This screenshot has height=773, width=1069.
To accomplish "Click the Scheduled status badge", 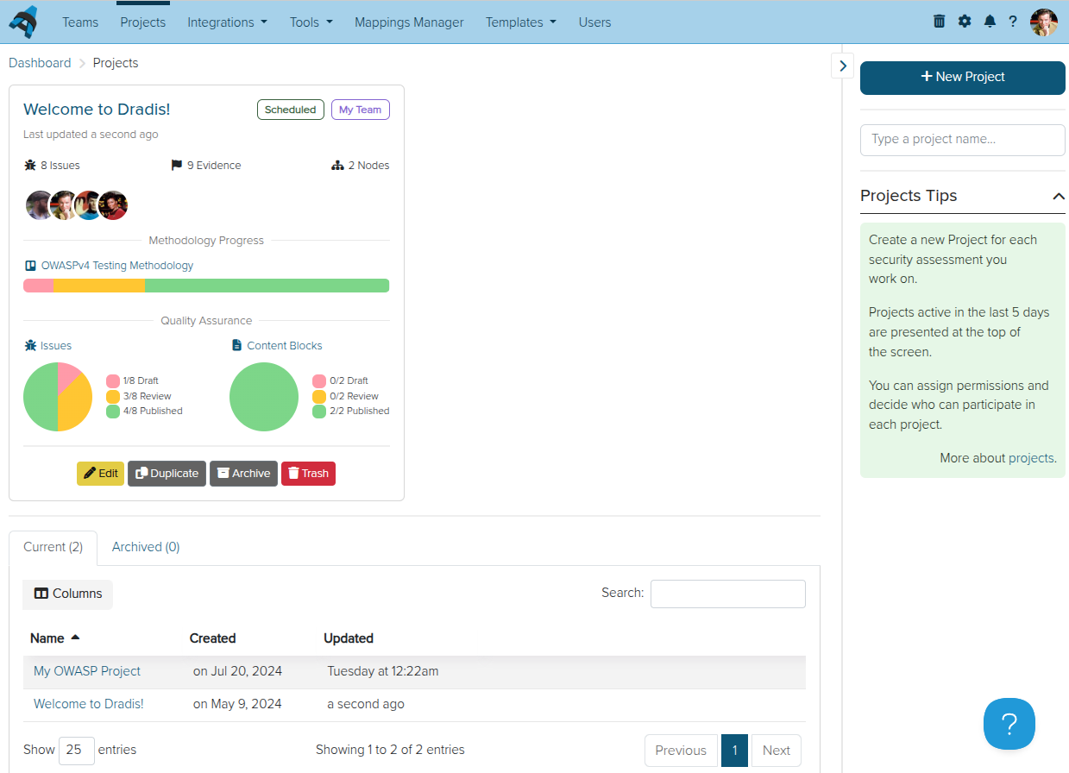I will [x=291, y=110].
